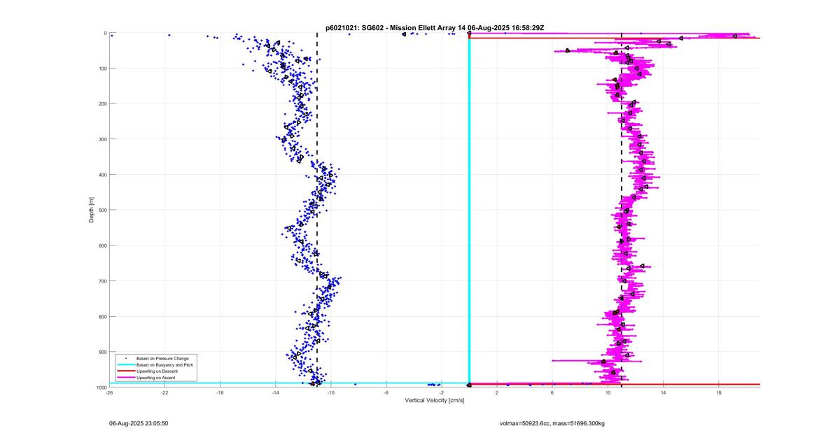Click x-axis tick label '14'
The width and height of the screenshot is (840, 435).
click(x=663, y=393)
